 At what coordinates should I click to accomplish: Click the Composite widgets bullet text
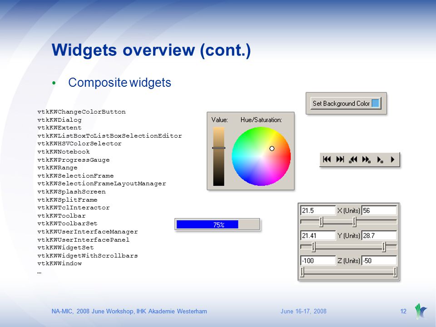coord(119,83)
